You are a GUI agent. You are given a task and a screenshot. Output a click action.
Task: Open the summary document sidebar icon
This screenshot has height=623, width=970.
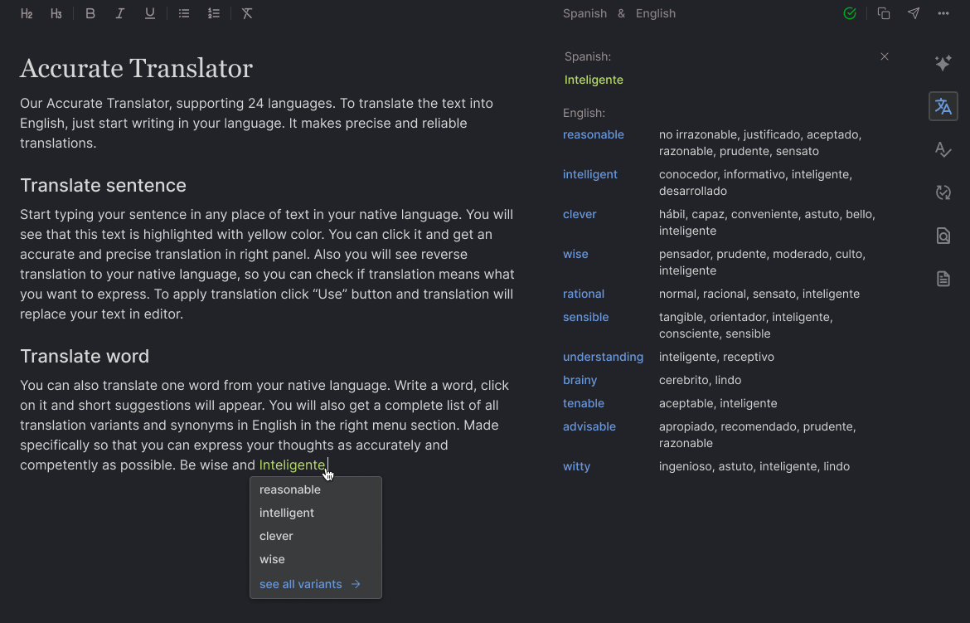coord(943,279)
